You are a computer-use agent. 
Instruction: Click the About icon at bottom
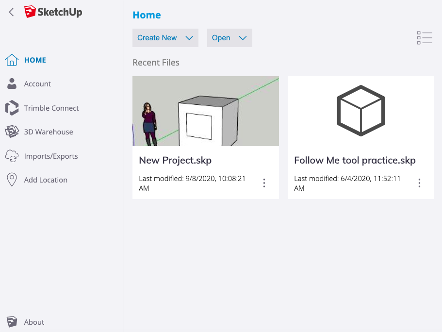tap(12, 322)
